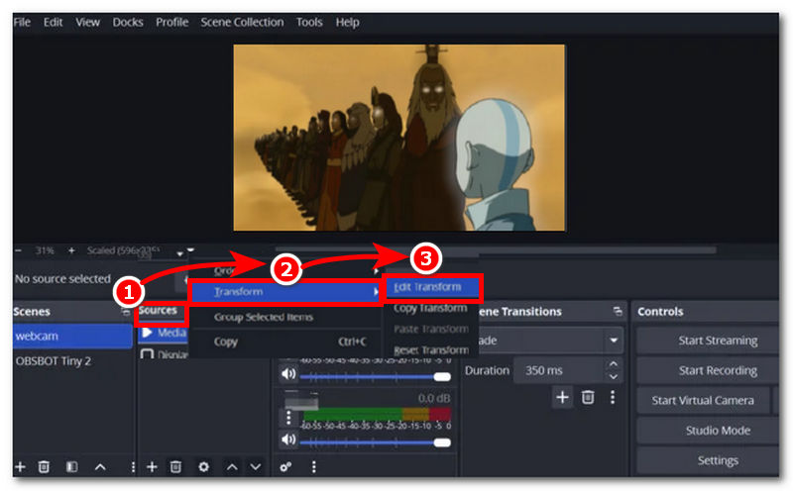The width and height of the screenshot is (793, 491).
Task: Open Settings from Controls panel
Action: (708, 460)
